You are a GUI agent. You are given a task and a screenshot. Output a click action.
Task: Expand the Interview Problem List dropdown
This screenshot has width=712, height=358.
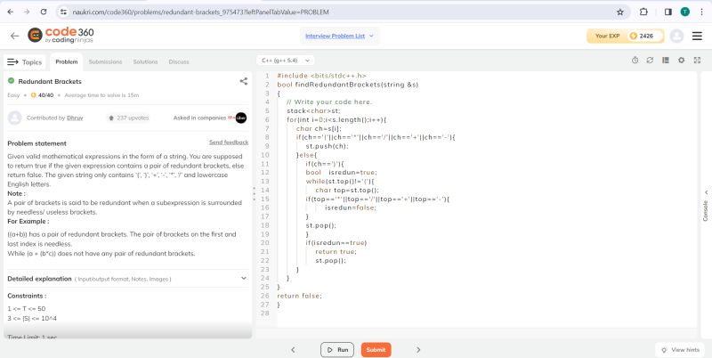click(x=340, y=36)
